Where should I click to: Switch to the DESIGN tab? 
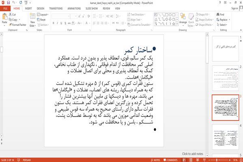[41, 9]
